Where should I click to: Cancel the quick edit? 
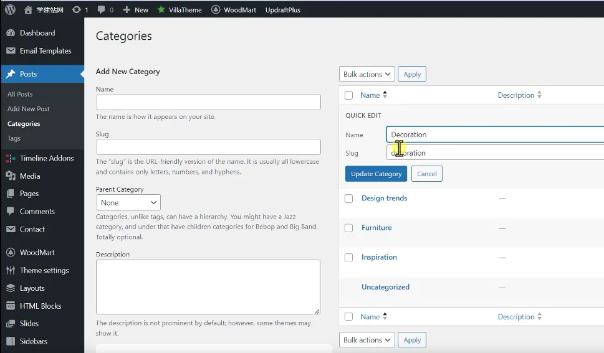tap(427, 174)
